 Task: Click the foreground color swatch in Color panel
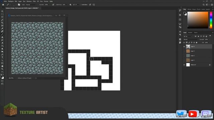[x=185, y=13]
